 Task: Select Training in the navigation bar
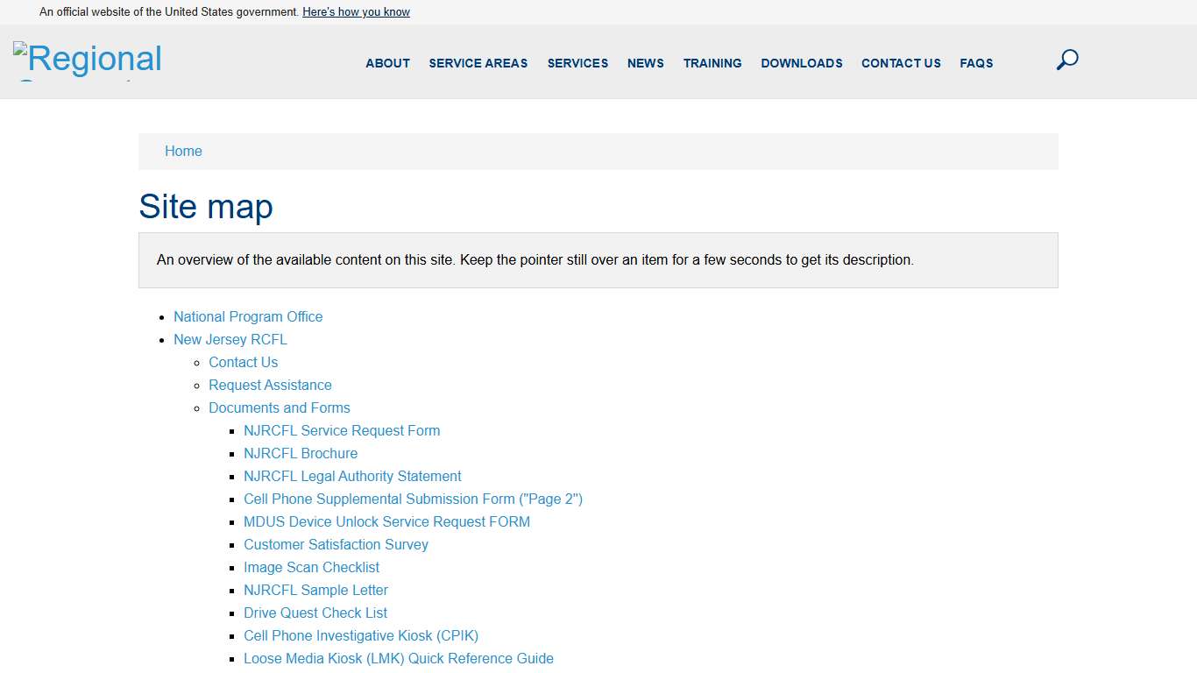(x=712, y=63)
